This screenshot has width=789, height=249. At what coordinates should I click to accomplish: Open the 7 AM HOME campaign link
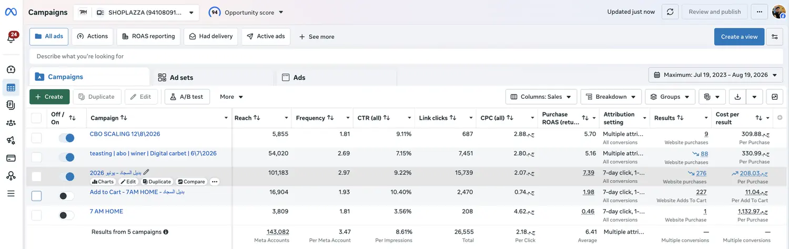[106, 211]
